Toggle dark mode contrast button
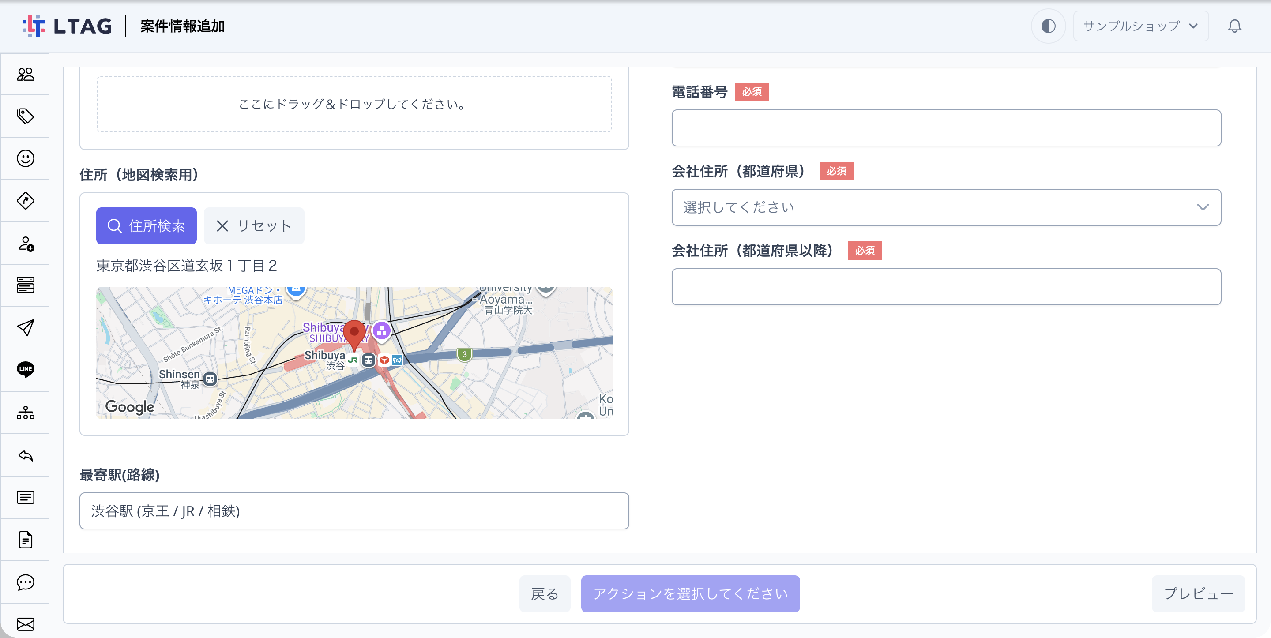 (1048, 26)
